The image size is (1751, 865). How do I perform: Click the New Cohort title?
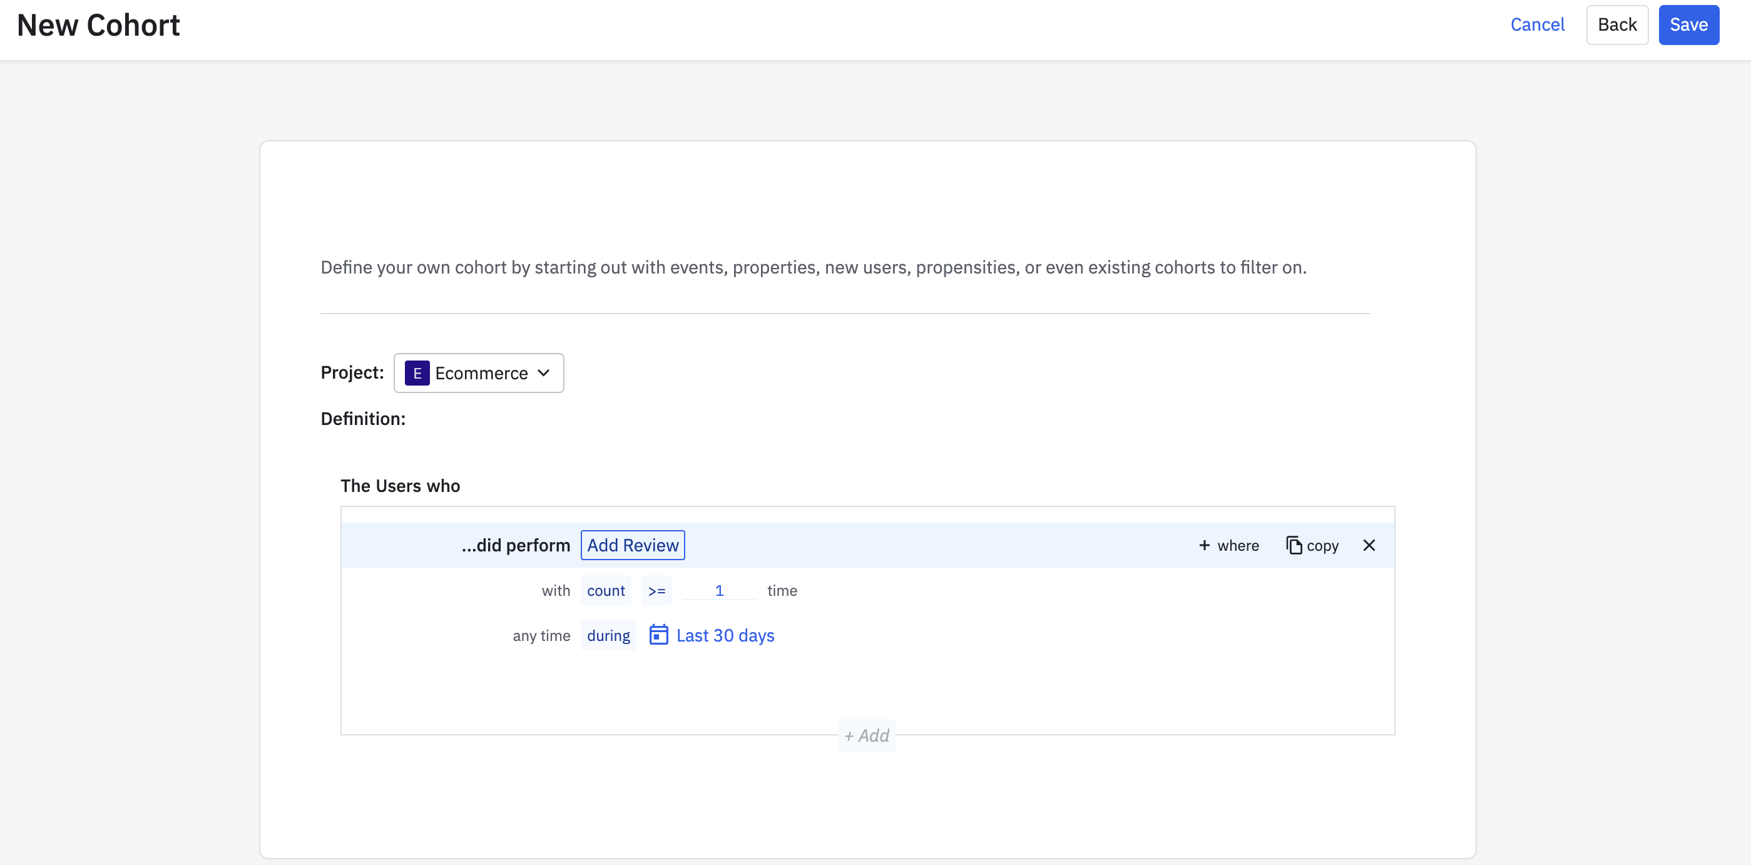point(98,25)
